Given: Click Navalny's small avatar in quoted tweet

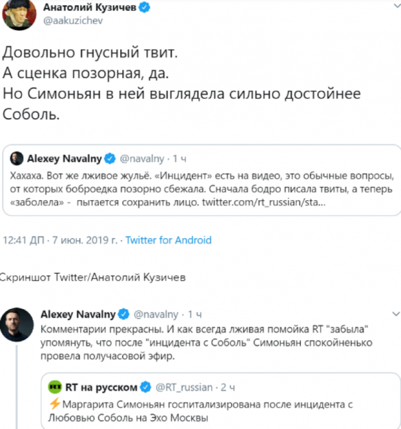Looking at the screenshot, I should point(16,158).
